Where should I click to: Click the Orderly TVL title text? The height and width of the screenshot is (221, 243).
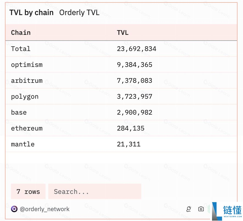(x=79, y=13)
